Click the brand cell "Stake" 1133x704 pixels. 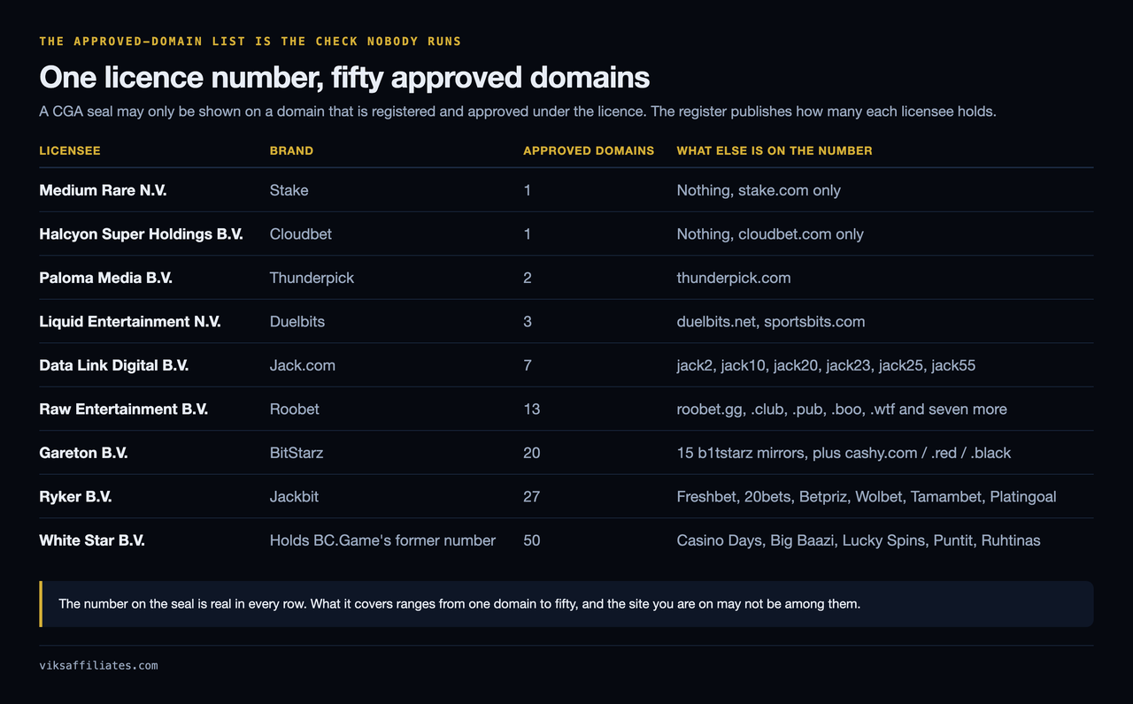[289, 190]
